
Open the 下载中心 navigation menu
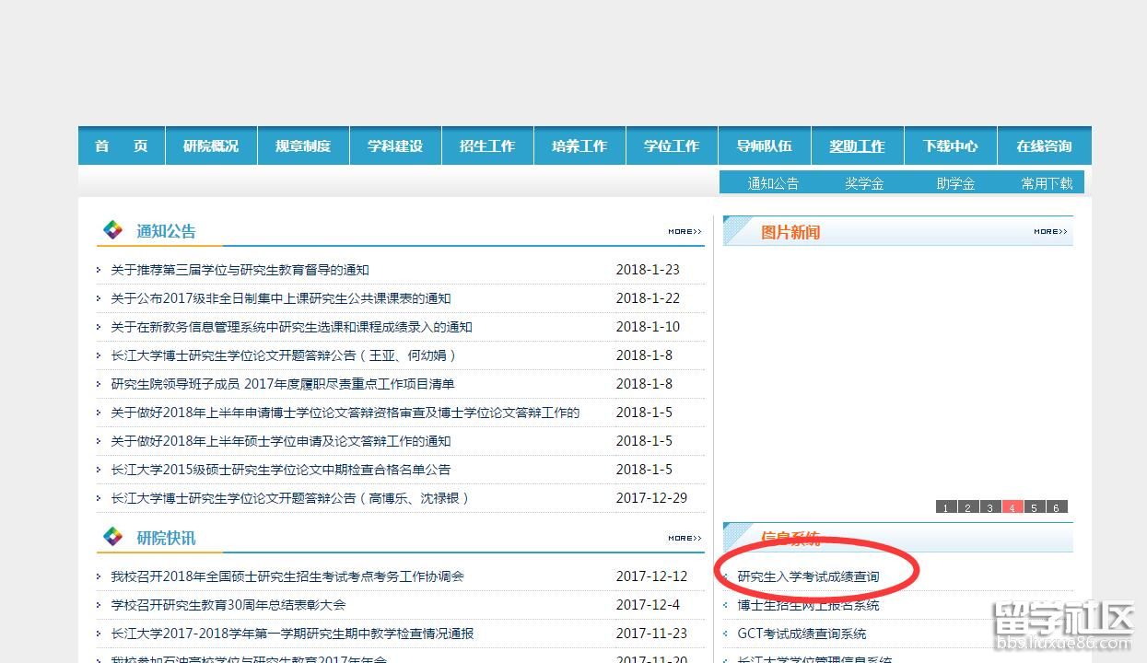pos(950,146)
